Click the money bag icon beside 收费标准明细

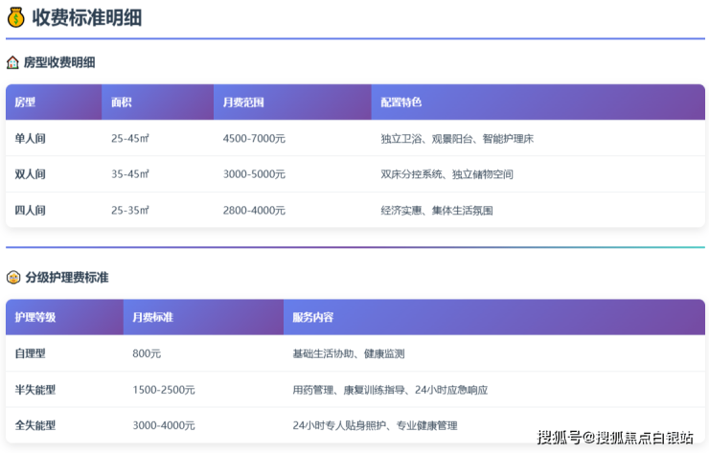(15, 16)
